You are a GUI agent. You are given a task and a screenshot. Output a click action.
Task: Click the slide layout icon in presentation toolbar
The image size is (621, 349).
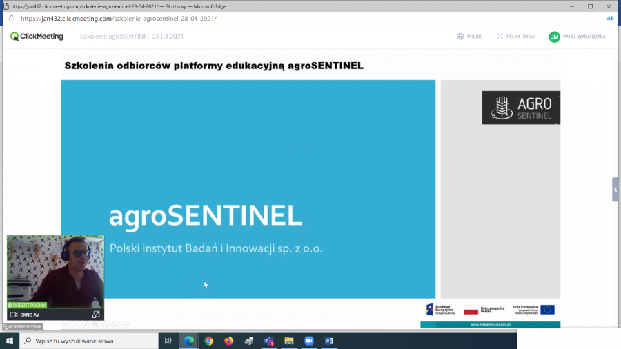[115, 324]
